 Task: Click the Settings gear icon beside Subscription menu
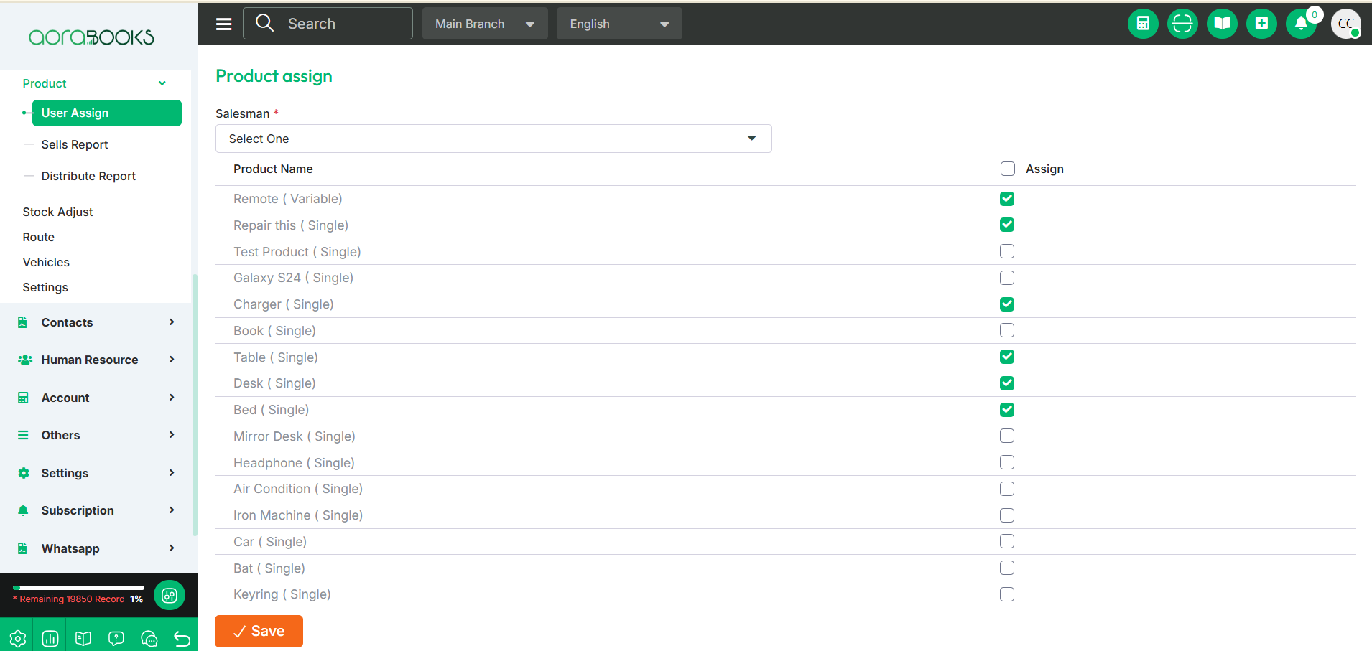coord(24,473)
